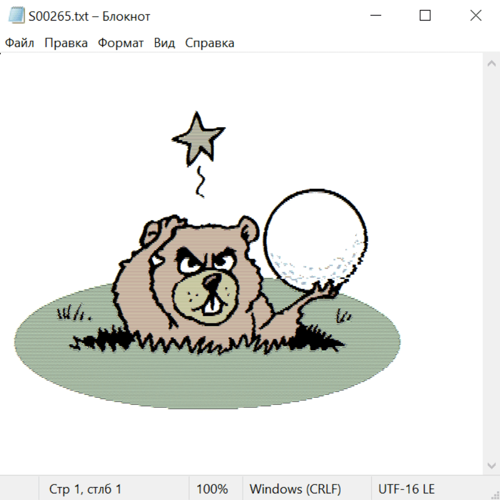Screen dimensions: 500x500
Task: Maximize the Блокнот window
Action: tap(425, 16)
